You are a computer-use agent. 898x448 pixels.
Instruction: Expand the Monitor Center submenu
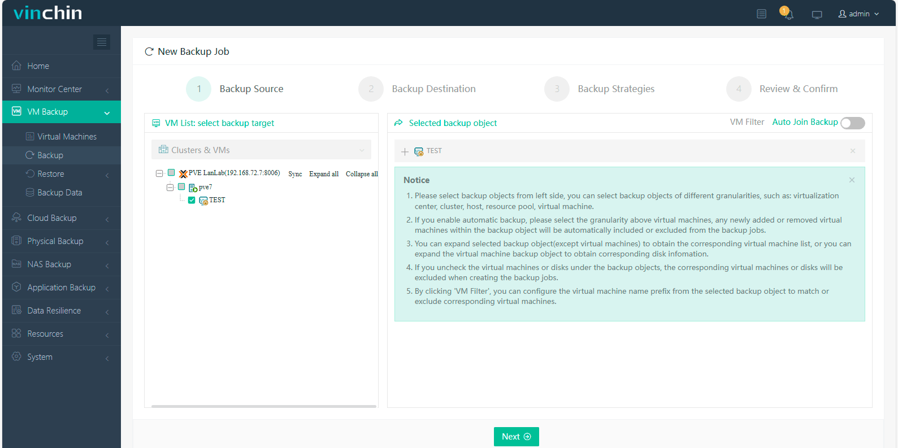(107, 90)
